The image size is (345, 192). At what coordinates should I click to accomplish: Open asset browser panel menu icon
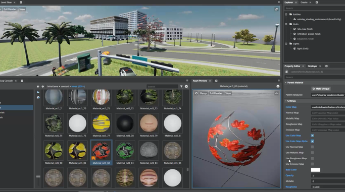187,81
